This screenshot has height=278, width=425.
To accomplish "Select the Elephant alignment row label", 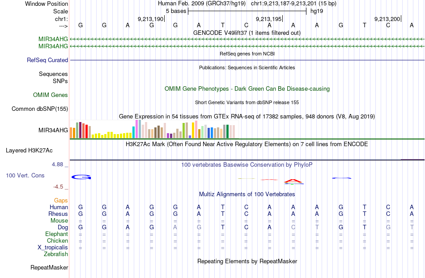I will [x=57, y=234].
